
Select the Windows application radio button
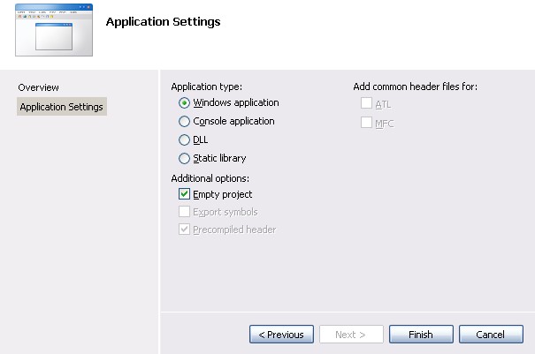pyautogui.click(x=184, y=103)
